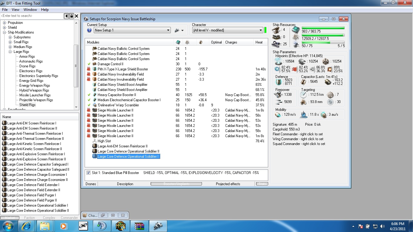
Task: Open the ship icon dropdown next to setup
Action: (x=179, y=30)
